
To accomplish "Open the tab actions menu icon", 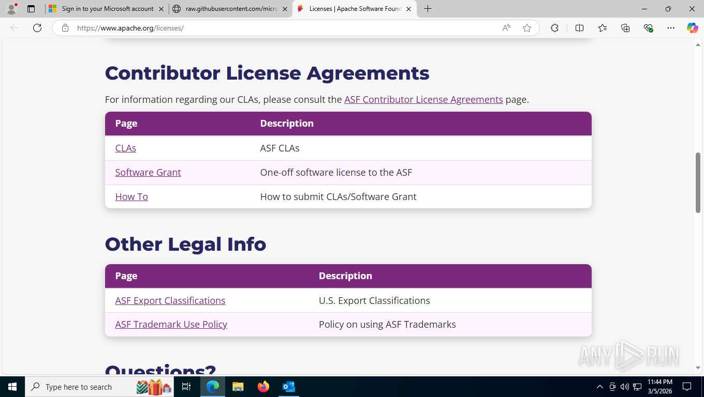I will 31,9.
